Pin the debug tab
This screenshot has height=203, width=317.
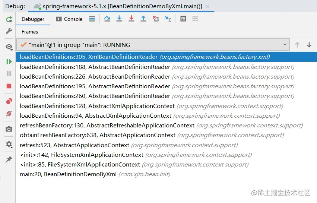[x=9, y=159]
